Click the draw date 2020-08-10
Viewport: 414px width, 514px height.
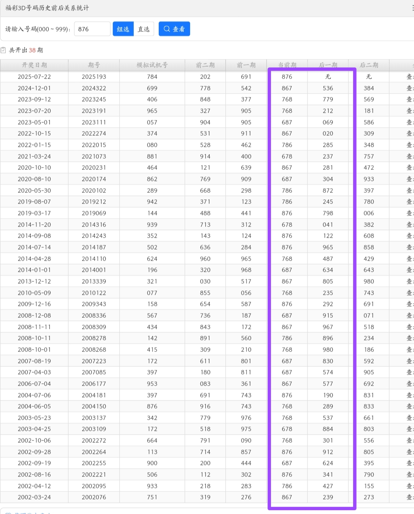pos(34,179)
